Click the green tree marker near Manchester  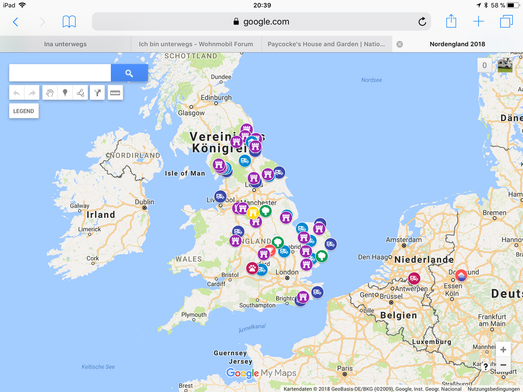coord(266,211)
